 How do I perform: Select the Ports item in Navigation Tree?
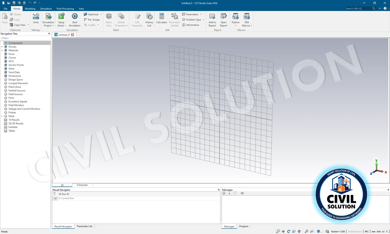tap(11, 98)
